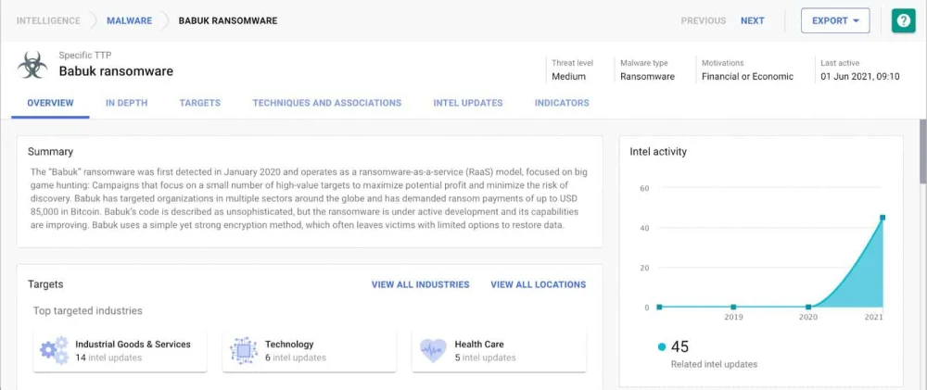Click View All Industries link
Image resolution: width=927 pixels, height=390 pixels.
[420, 284]
